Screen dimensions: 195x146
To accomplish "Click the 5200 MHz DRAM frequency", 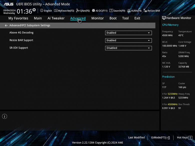I will coord(183,56).
